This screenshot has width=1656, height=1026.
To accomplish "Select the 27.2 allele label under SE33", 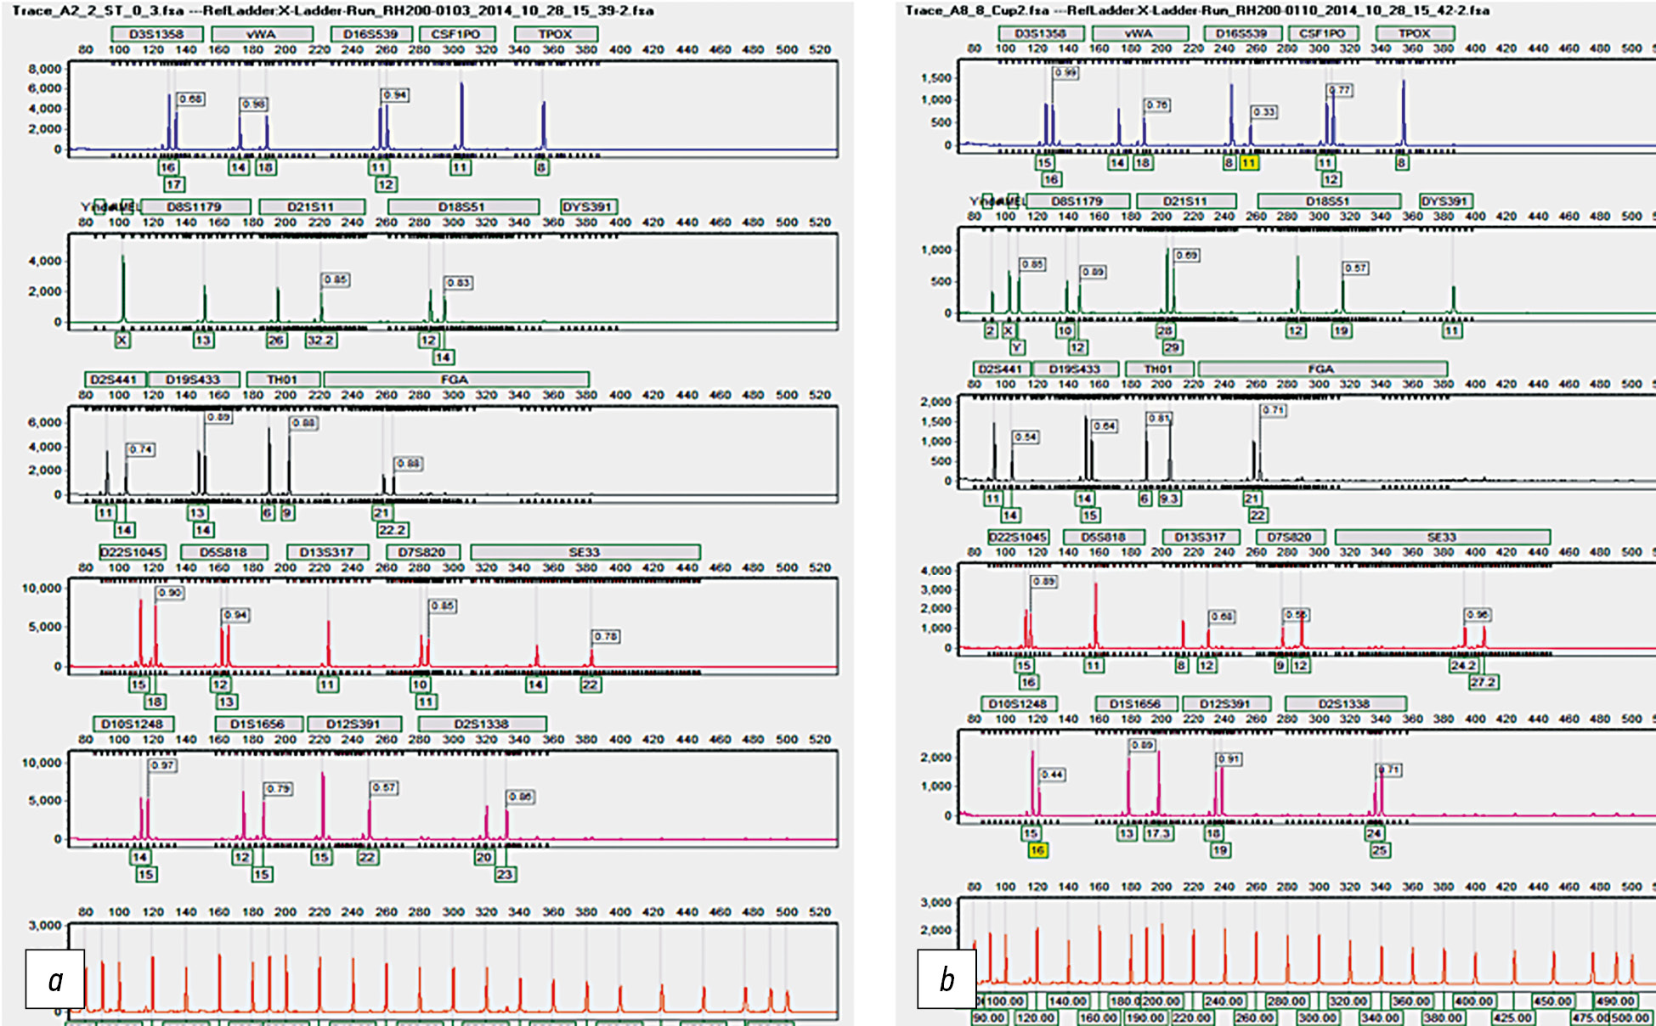I will [1483, 682].
